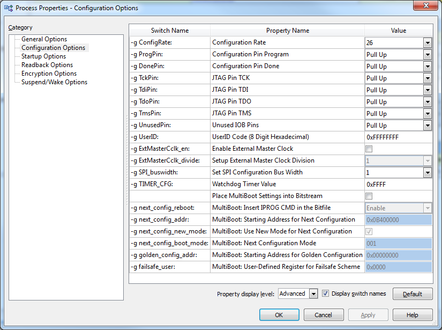
Task: Click Golden Configuration starting address field
Action: [399, 255]
